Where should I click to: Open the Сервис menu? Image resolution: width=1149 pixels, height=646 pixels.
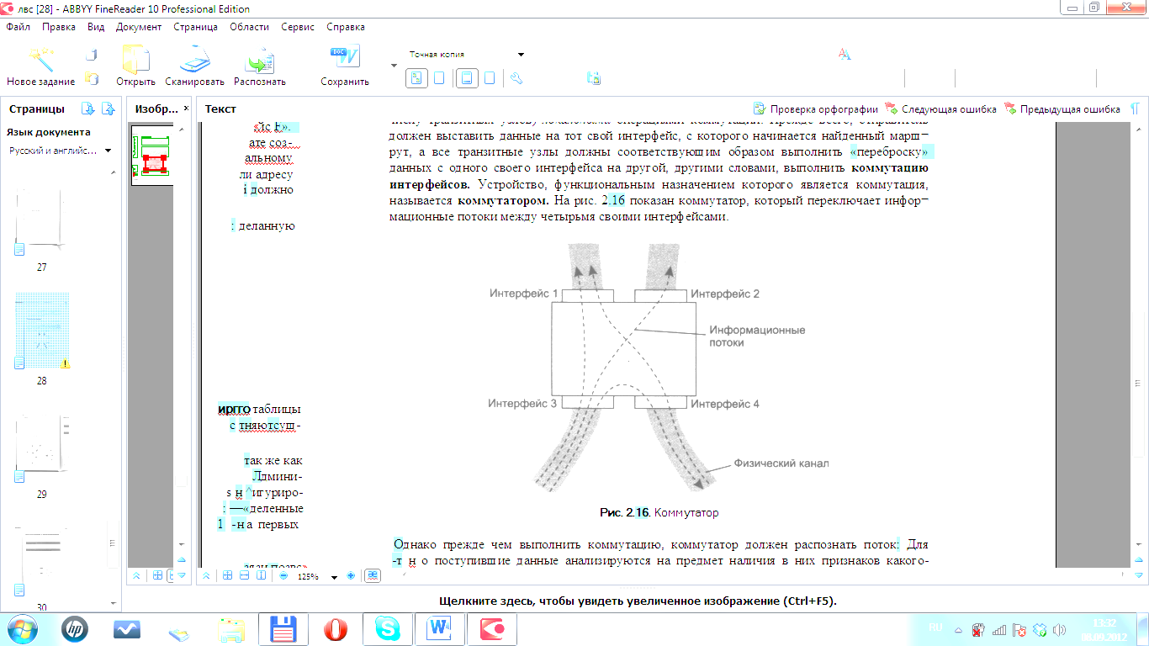tap(298, 27)
